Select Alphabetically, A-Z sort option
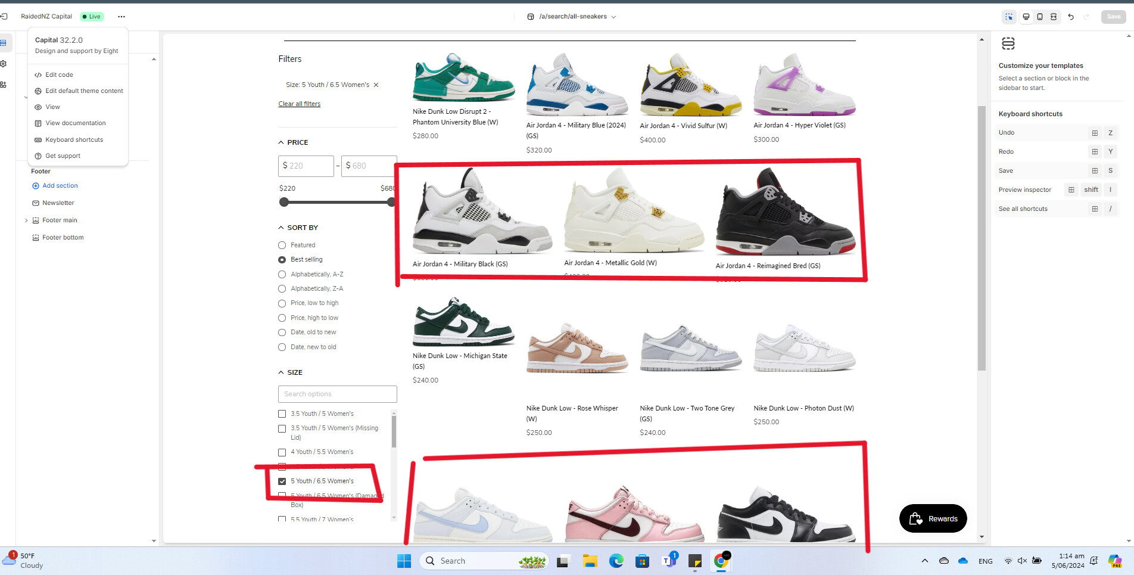Screen dimensions: 1134x575 [x=282, y=275]
